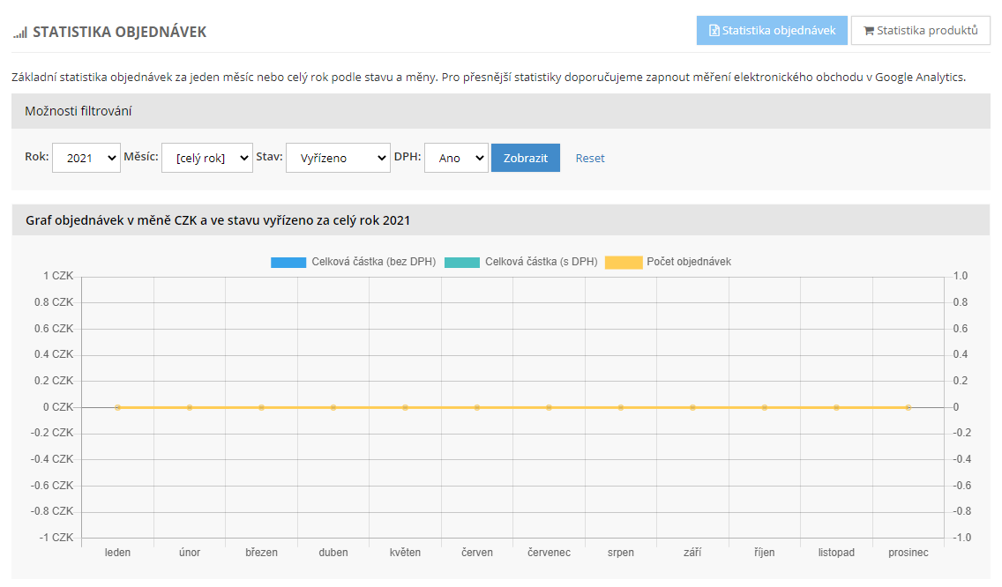Click the Reset link
1002x587 pixels.
[590, 159]
